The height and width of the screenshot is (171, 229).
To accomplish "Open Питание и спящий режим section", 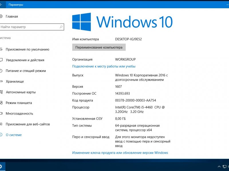I will pos(26,71).
